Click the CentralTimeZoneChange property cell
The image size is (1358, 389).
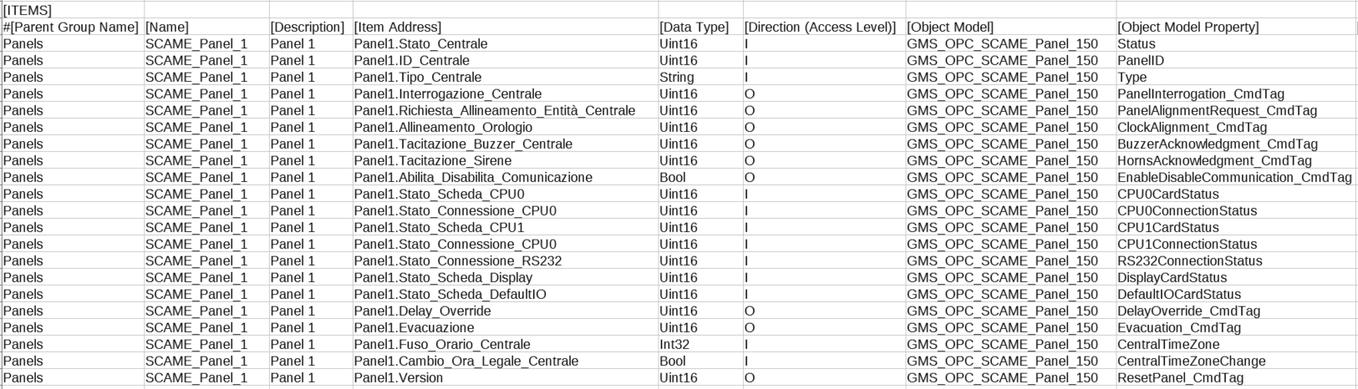[1191, 361]
